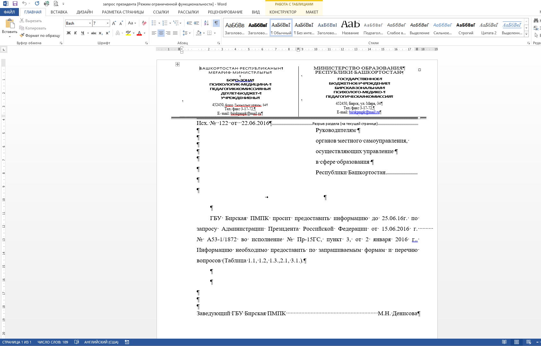The height and width of the screenshot is (346, 541).
Task: Align text right
Action: click(x=168, y=33)
